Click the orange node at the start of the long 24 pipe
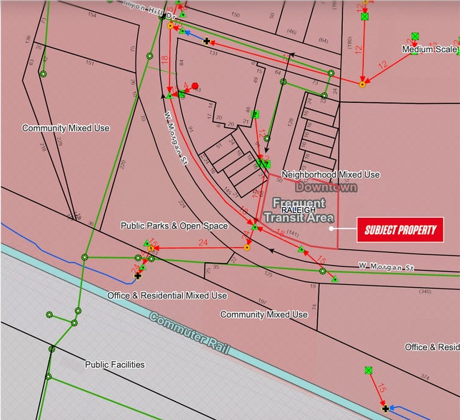460x420 pixels. tap(247, 248)
